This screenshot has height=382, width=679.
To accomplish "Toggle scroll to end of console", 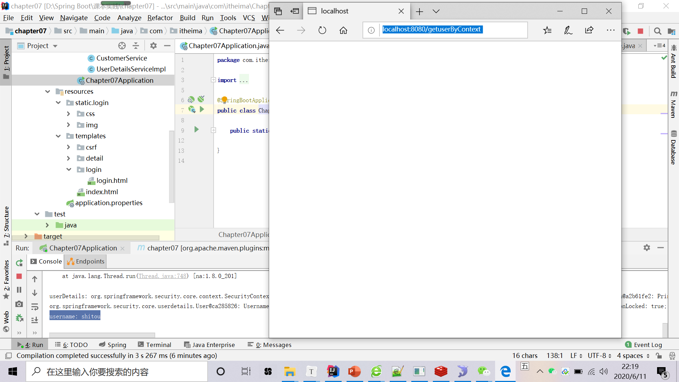I will pos(35,320).
